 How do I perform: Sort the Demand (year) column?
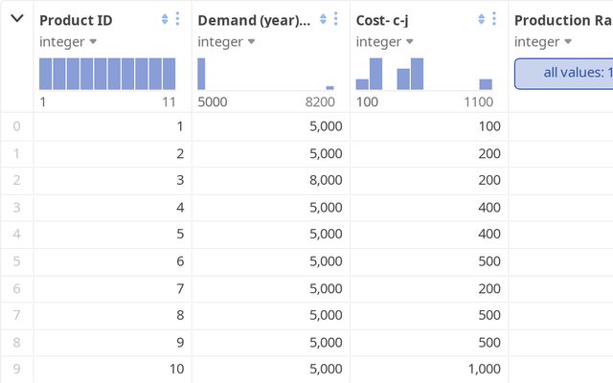(x=323, y=19)
